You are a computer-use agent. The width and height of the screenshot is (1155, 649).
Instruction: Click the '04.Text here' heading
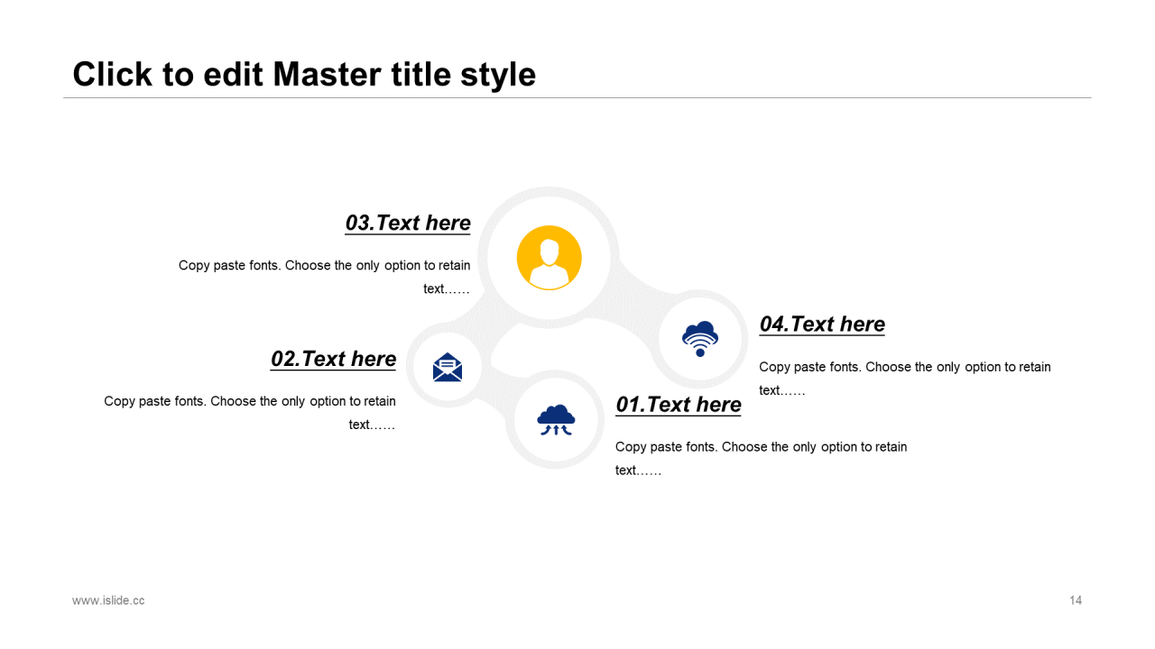click(x=822, y=324)
